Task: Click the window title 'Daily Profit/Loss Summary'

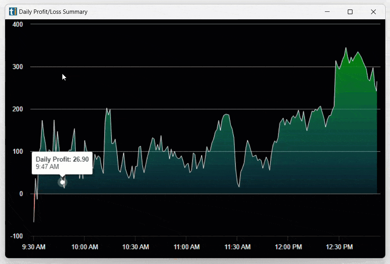Action: click(x=53, y=12)
